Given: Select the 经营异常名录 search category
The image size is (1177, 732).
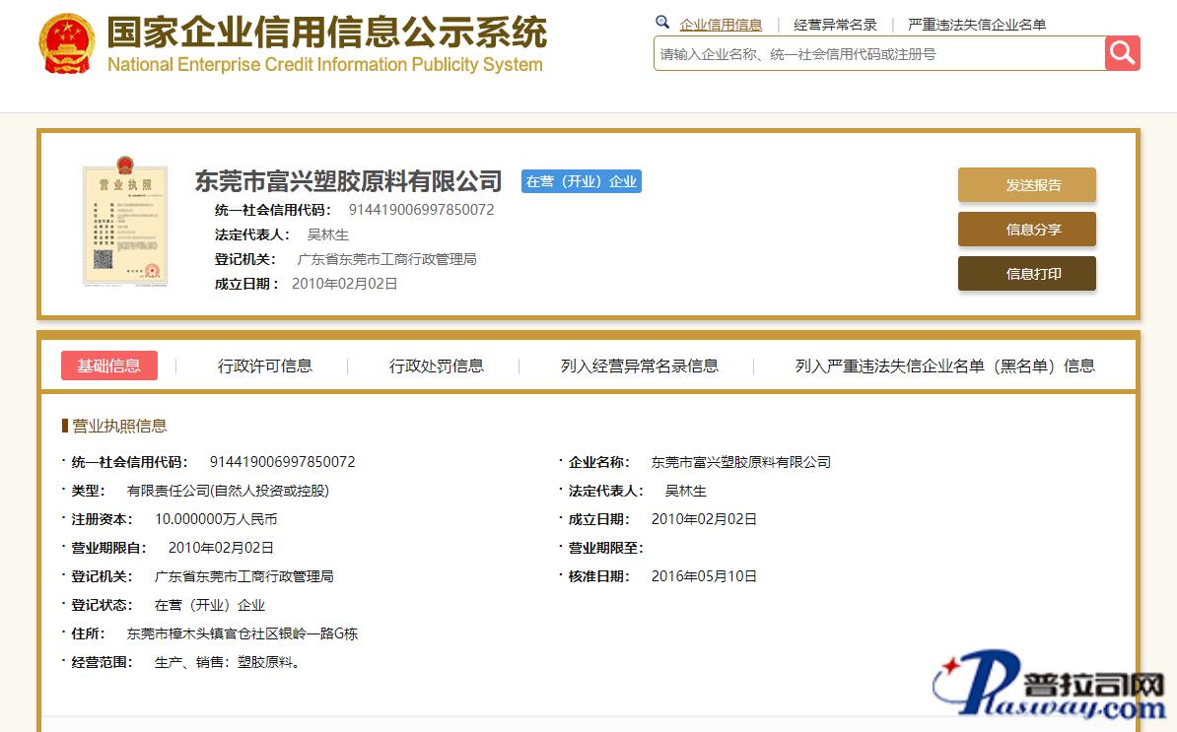Looking at the screenshot, I should (x=835, y=25).
